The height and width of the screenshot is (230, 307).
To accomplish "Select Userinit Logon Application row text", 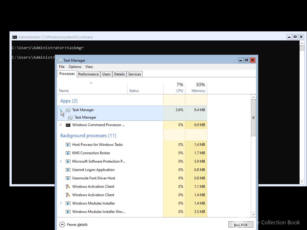I will [93, 170].
